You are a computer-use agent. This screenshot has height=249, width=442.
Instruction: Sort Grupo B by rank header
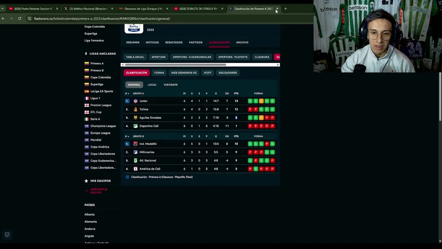pyautogui.click(x=127, y=136)
